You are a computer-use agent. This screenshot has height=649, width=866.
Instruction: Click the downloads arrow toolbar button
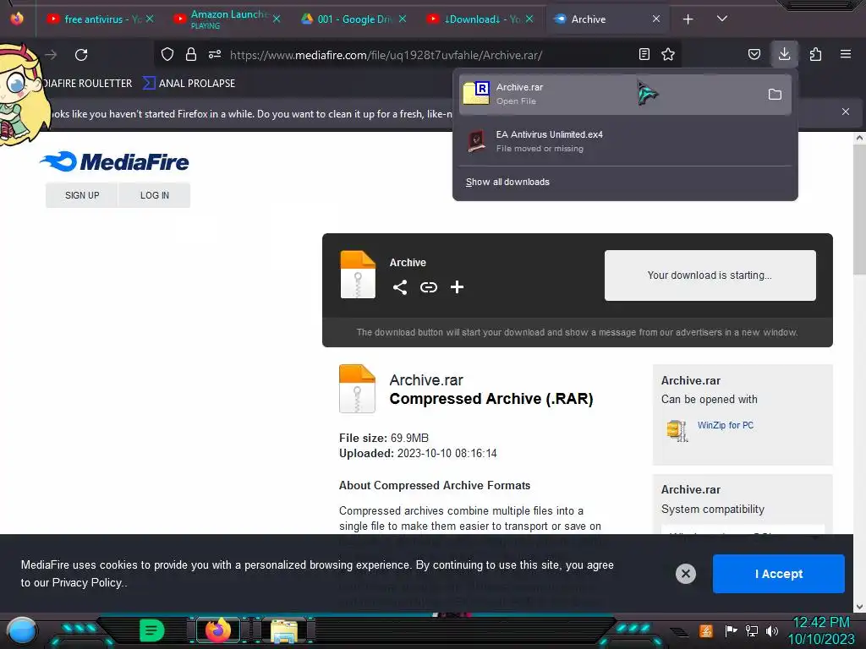pos(784,54)
